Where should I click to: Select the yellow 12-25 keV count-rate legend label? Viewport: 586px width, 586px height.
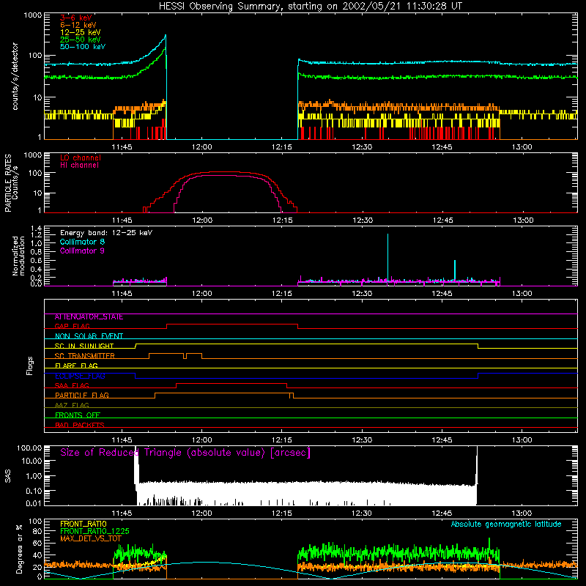click(x=81, y=32)
